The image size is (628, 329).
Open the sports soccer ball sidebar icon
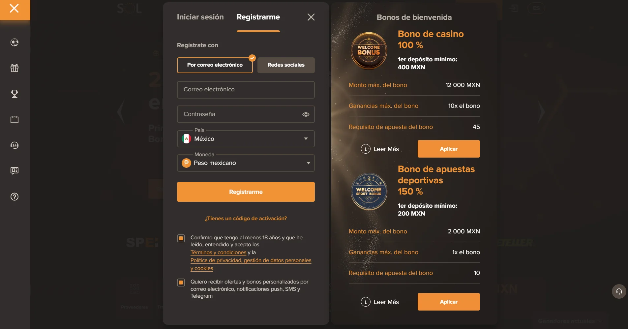(15, 43)
